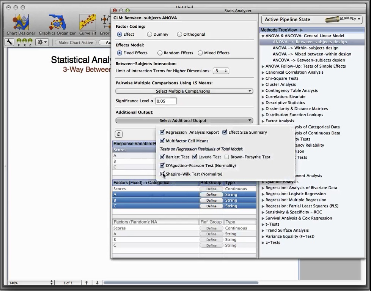The height and width of the screenshot is (291, 371).
Task: Select z-Tests tree item
Action: (273, 242)
